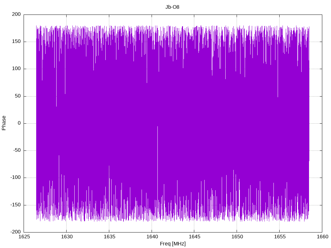Viewport: 331px width, 248px height.
Task: Click the y-axis tick label 0
Action: 19,123
